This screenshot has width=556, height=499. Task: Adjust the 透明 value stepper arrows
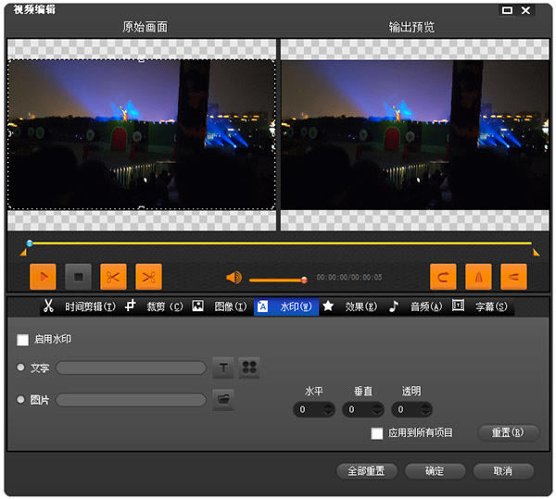coord(426,410)
